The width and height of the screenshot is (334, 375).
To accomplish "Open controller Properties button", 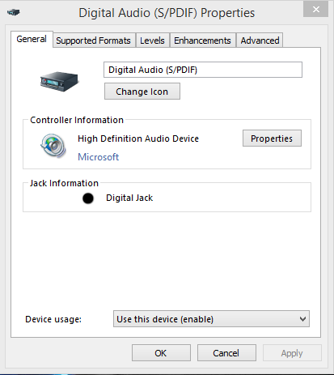I will point(272,138).
